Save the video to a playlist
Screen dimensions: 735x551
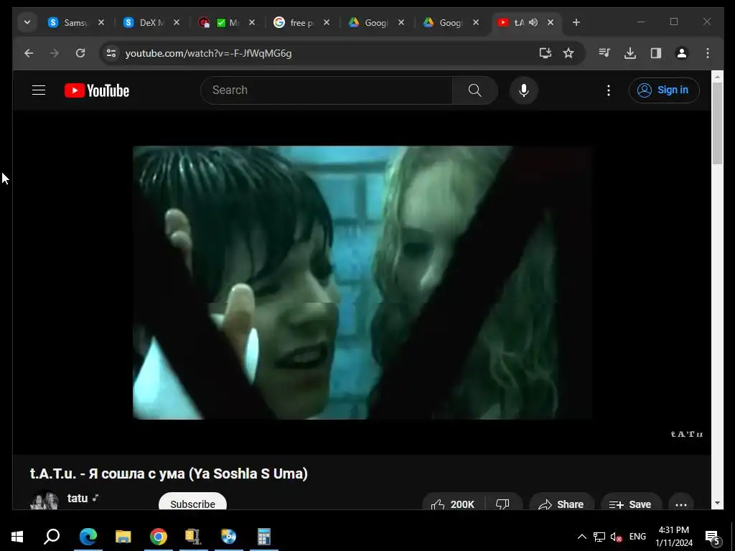click(x=630, y=504)
